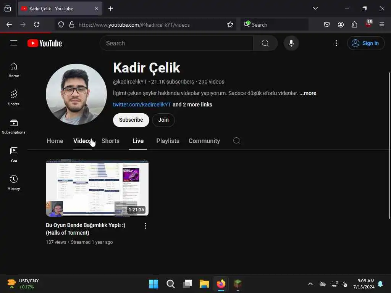Open Firefox account icon
The height and width of the screenshot is (293, 391).
pyautogui.click(x=341, y=24)
